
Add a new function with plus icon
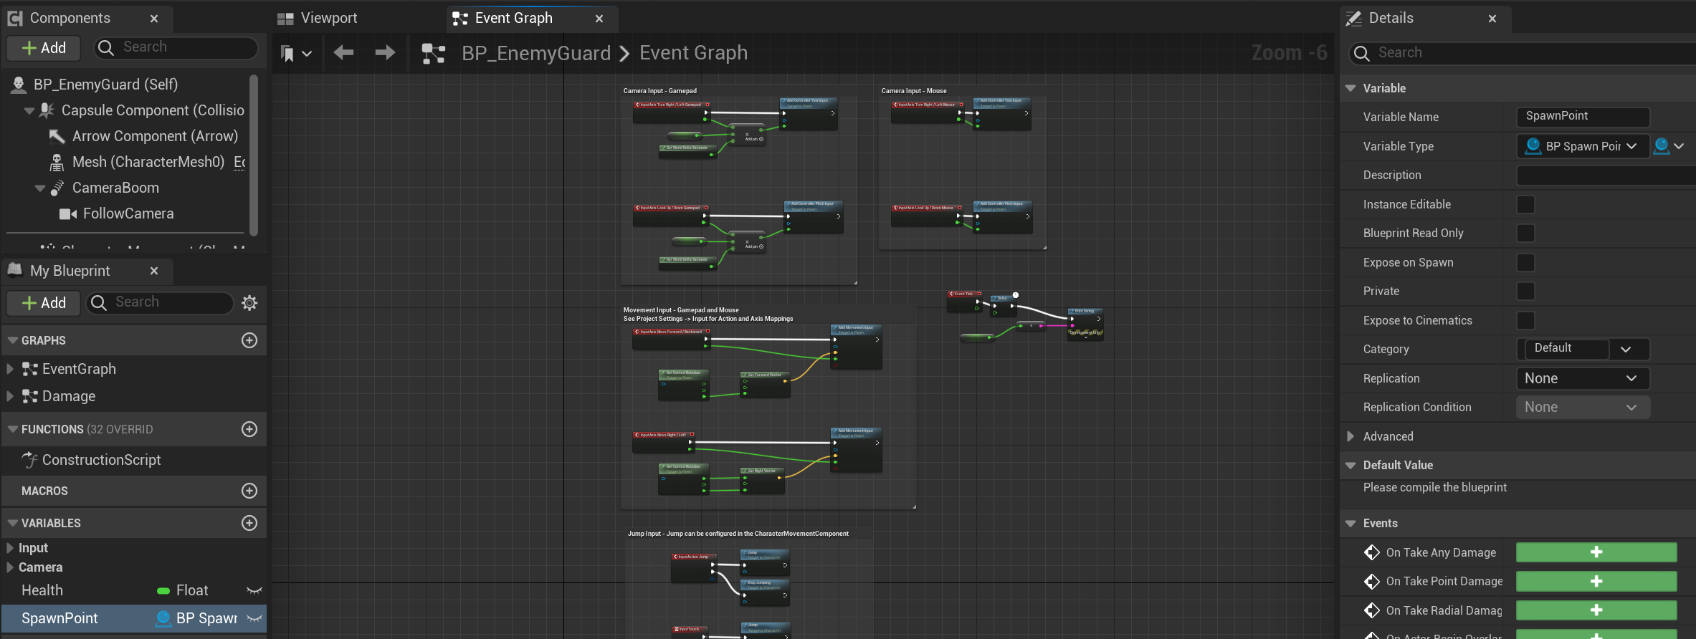coord(249,429)
